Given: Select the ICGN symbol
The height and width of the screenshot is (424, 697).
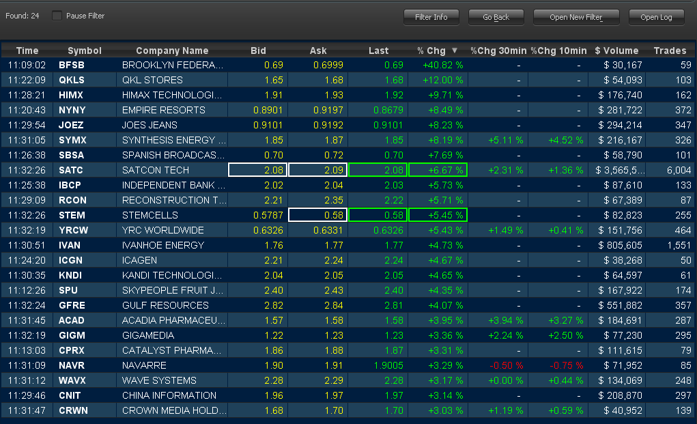Looking at the screenshot, I should [x=71, y=260].
